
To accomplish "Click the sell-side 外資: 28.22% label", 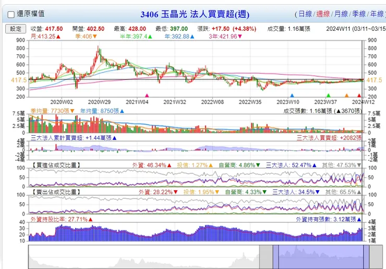I will click(x=158, y=192).
